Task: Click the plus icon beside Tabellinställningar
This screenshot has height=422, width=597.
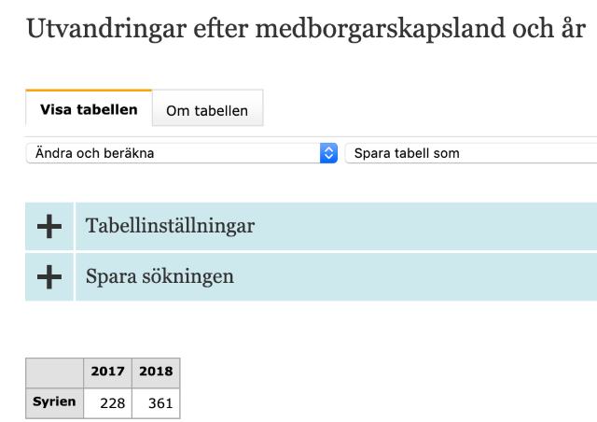Action: point(49,226)
